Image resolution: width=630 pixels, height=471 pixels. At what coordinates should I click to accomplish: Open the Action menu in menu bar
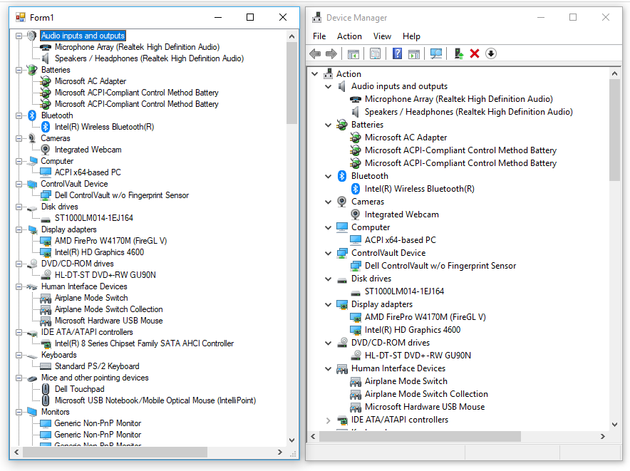(349, 36)
